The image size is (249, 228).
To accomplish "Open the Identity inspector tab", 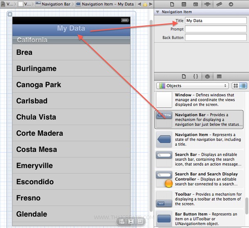I will coord(195,4).
